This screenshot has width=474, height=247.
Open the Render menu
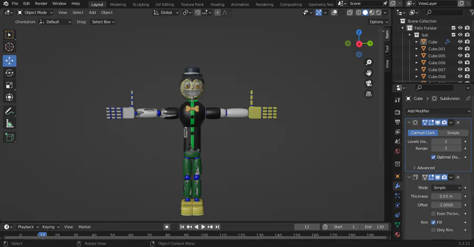point(41,4)
